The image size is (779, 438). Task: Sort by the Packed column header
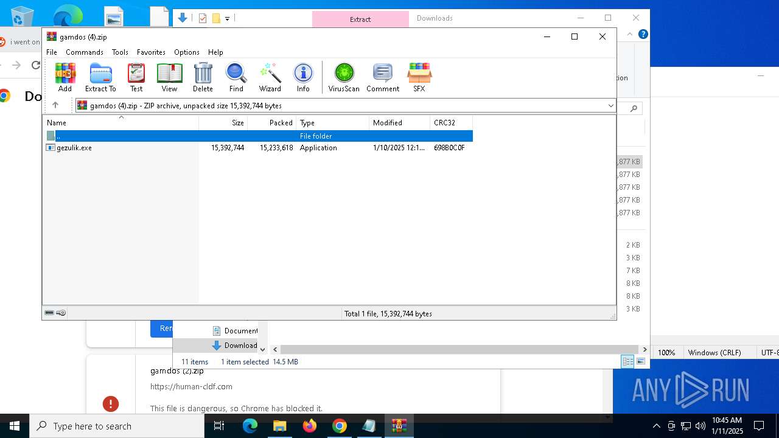[272, 123]
